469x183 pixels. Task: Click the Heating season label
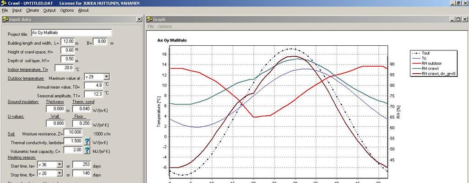click(x=22, y=157)
